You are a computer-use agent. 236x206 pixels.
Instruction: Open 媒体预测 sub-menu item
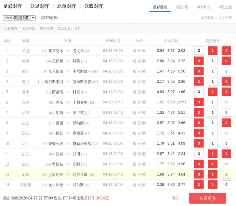point(47,28)
